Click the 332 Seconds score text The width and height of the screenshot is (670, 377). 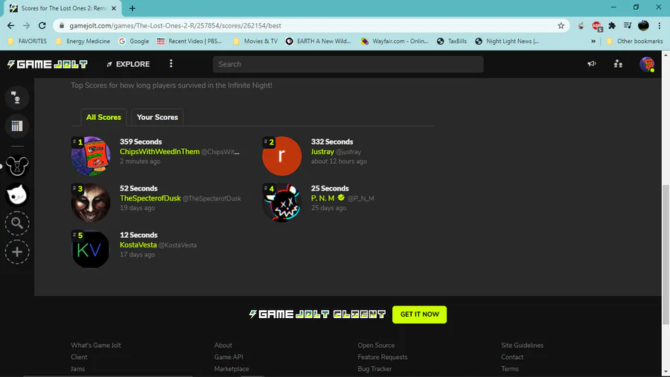click(x=332, y=142)
